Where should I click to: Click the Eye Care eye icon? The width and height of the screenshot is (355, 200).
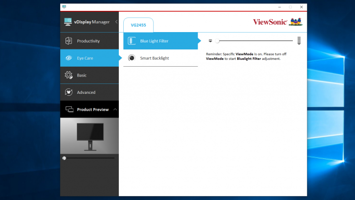69,58
